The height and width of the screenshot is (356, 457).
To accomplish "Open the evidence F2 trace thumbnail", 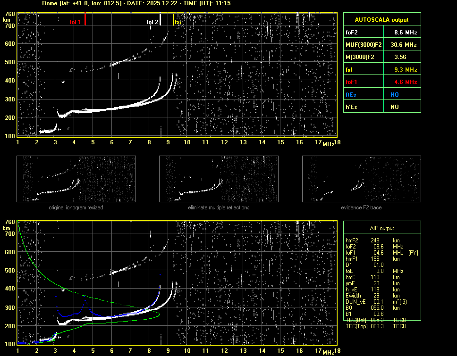I will pyautogui.click(x=361, y=179).
